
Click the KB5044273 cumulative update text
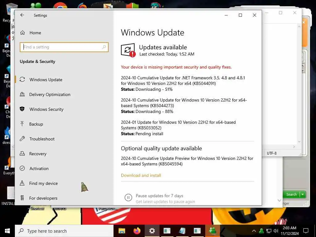(x=184, y=103)
